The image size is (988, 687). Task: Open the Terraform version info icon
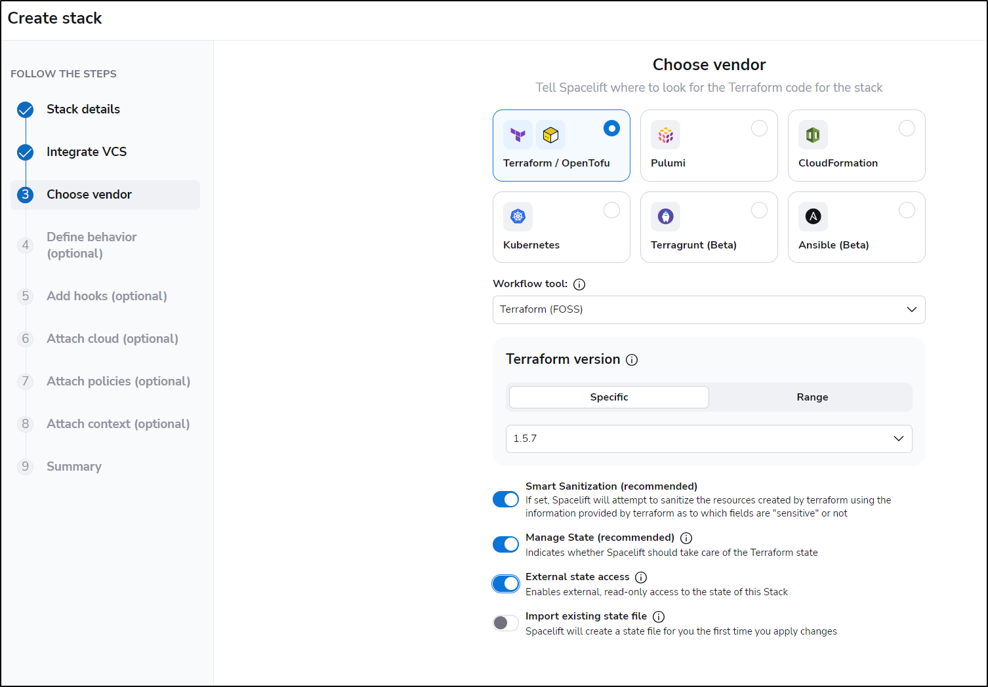[x=632, y=360]
